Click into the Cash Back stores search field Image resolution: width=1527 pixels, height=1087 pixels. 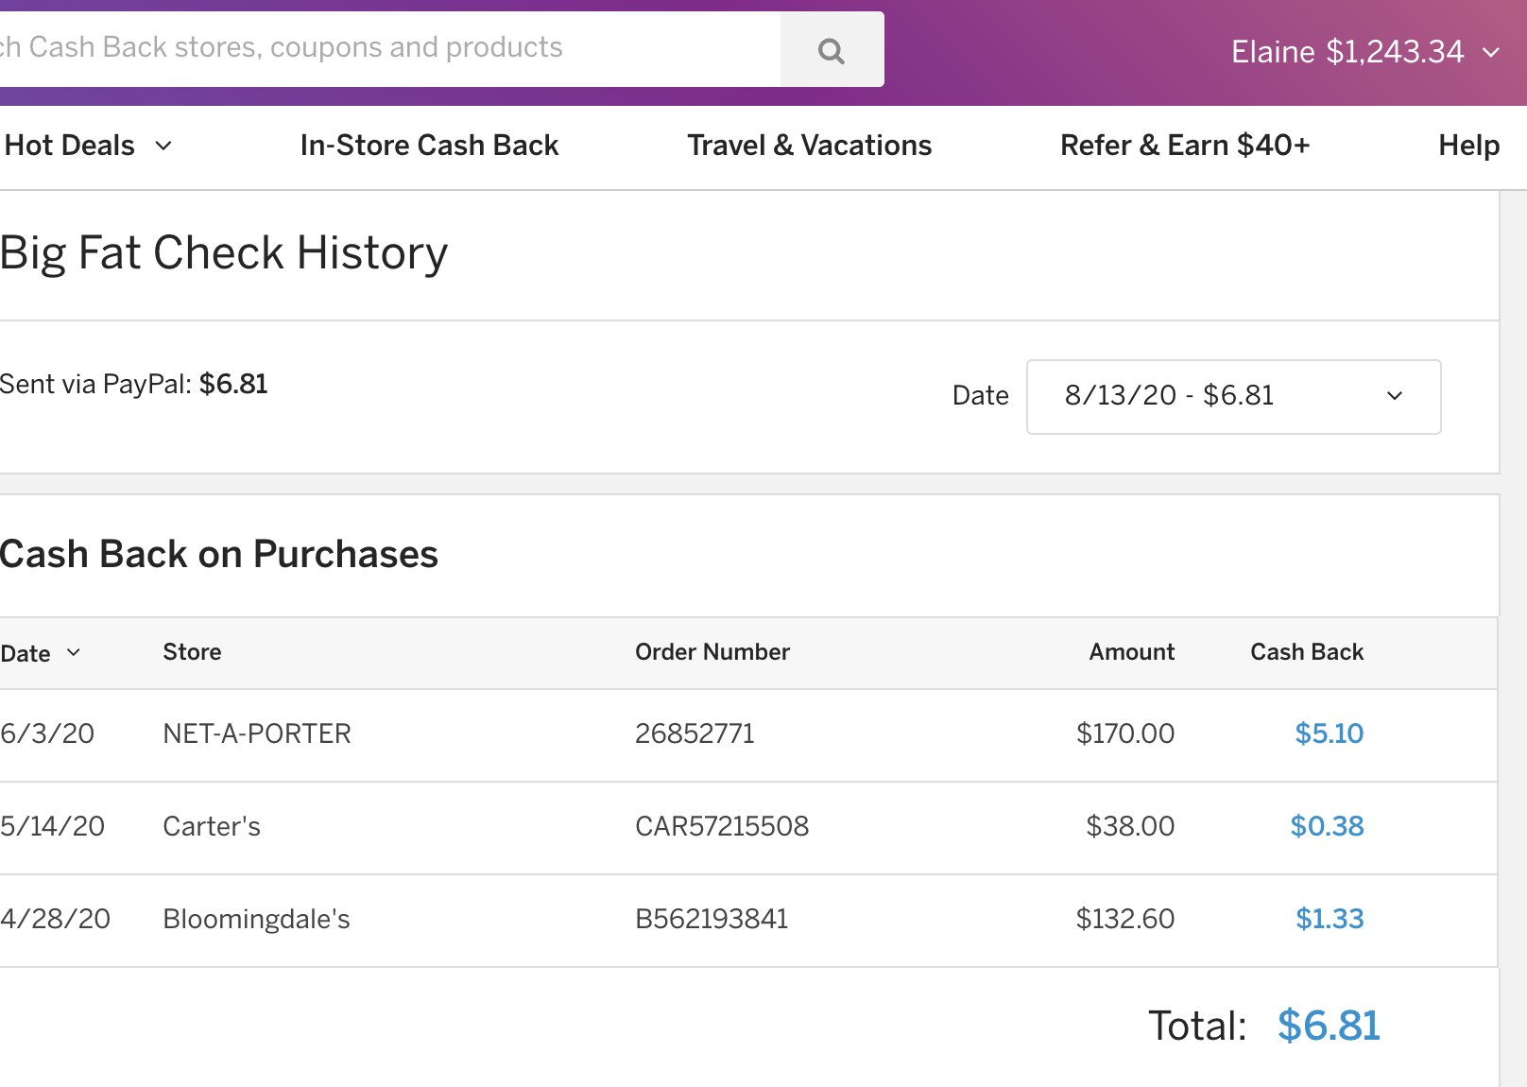point(378,48)
